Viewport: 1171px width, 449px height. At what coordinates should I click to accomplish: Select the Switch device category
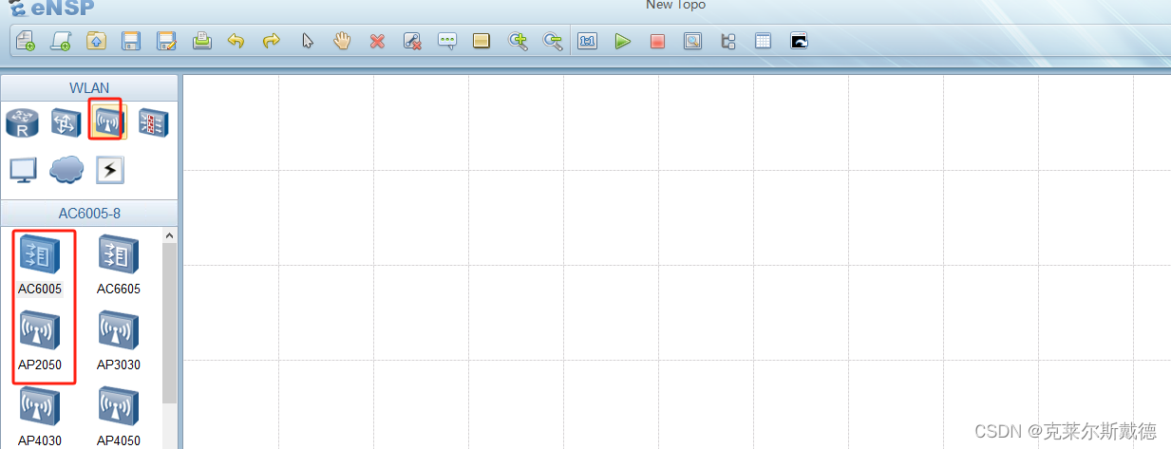click(x=65, y=122)
